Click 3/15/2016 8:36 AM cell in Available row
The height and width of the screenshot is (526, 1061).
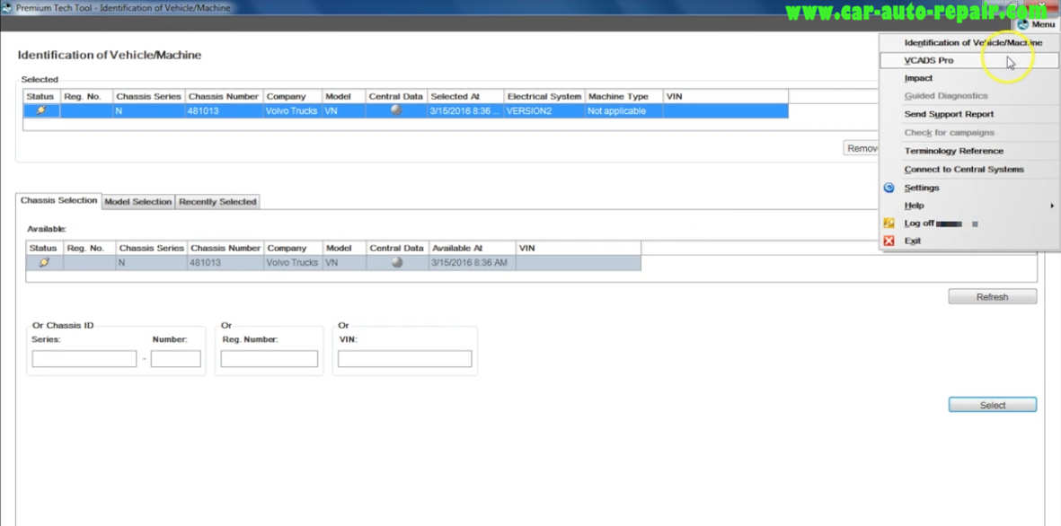click(473, 262)
